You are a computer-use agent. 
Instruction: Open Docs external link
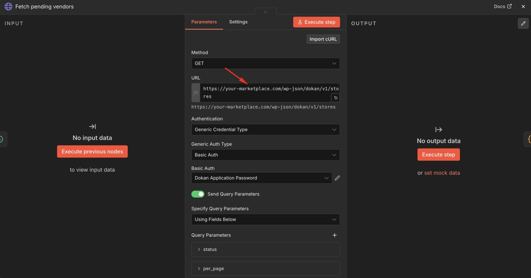point(503,6)
